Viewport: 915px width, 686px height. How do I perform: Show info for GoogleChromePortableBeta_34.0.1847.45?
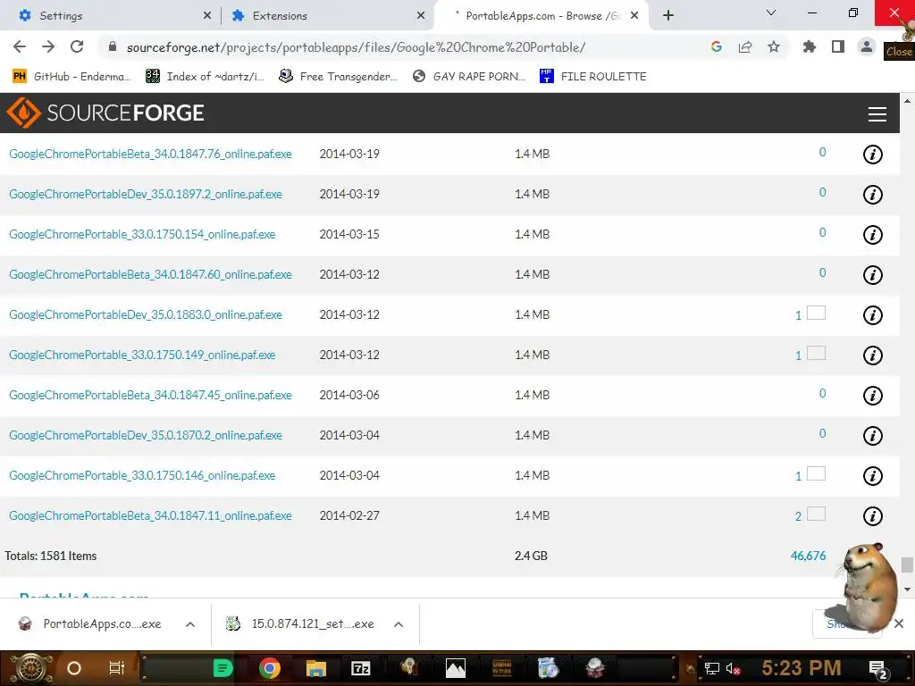[872, 396]
